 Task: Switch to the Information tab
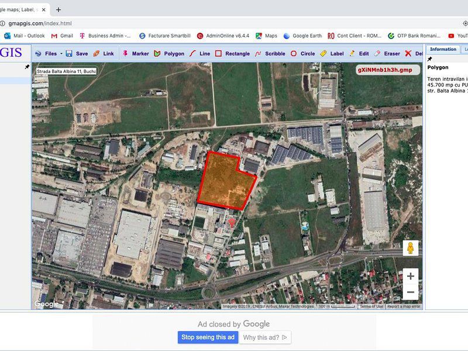(443, 49)
